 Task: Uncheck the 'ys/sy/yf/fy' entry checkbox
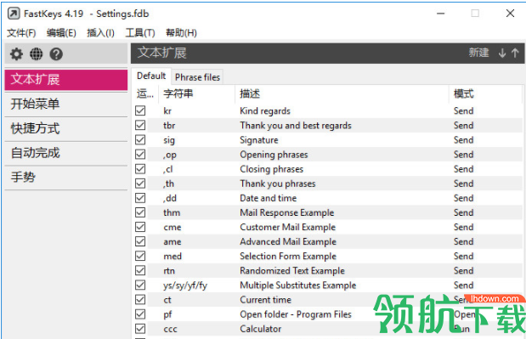point(140,285)
